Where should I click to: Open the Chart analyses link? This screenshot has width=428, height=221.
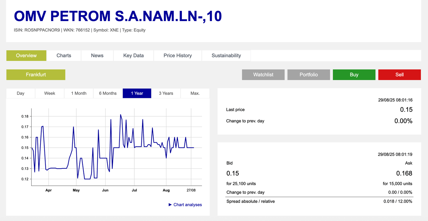[187, 205]
